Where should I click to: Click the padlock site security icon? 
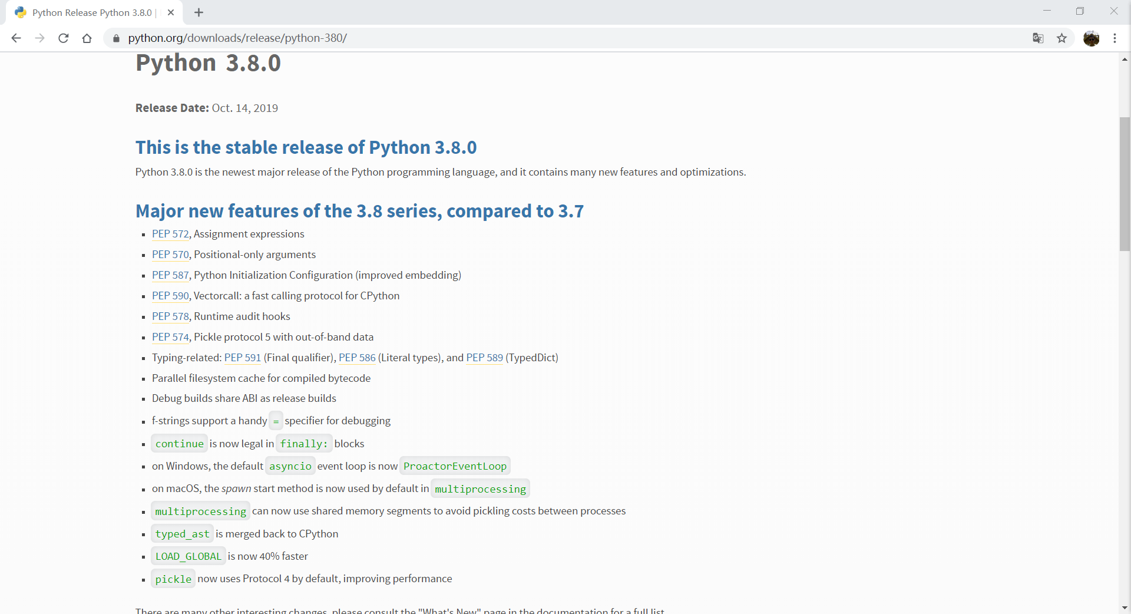point(115,38)
